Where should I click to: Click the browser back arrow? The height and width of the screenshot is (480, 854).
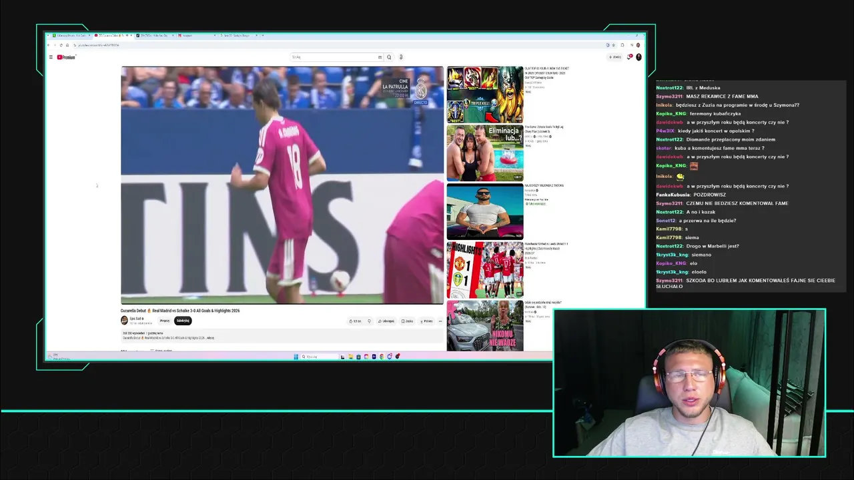coord(49,45)
